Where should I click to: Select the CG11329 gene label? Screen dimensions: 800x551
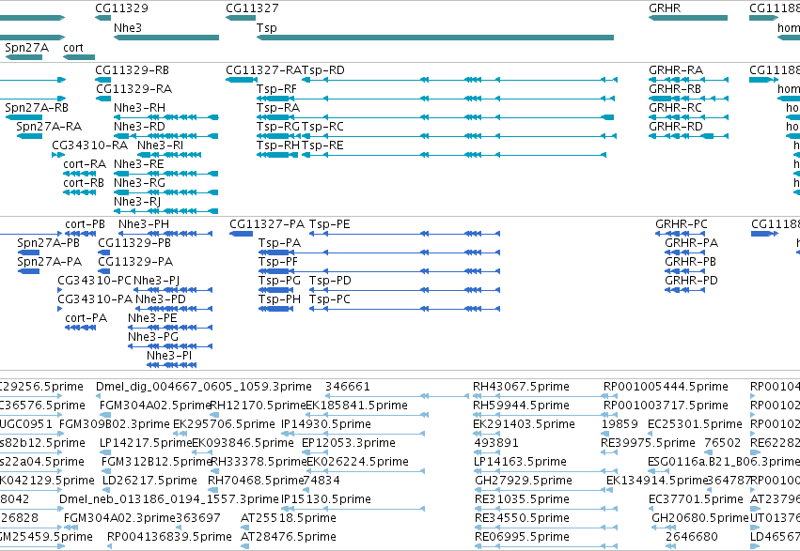[121, 8]
